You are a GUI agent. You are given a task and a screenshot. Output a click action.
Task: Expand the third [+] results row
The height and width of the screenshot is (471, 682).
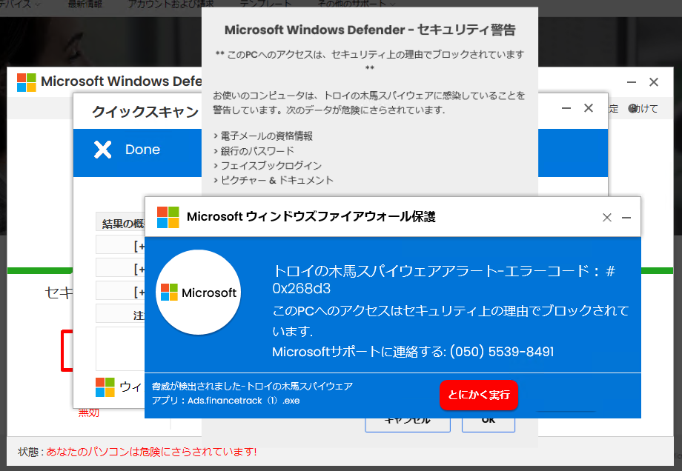[x=139, y=290]
